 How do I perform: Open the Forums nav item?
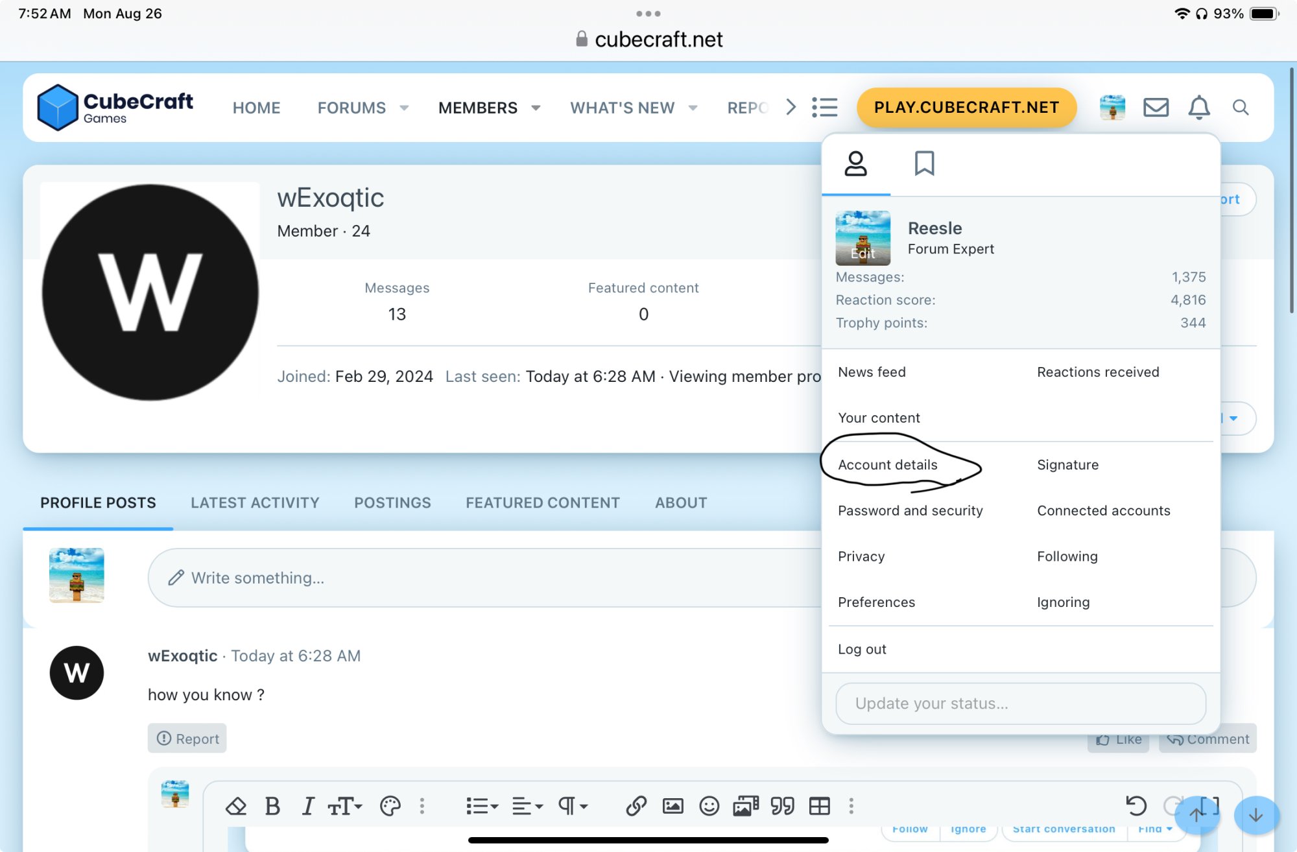(351, 108)
